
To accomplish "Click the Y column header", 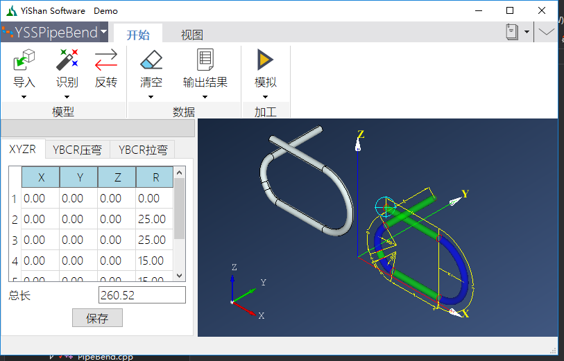I will [x=79, y=177].
